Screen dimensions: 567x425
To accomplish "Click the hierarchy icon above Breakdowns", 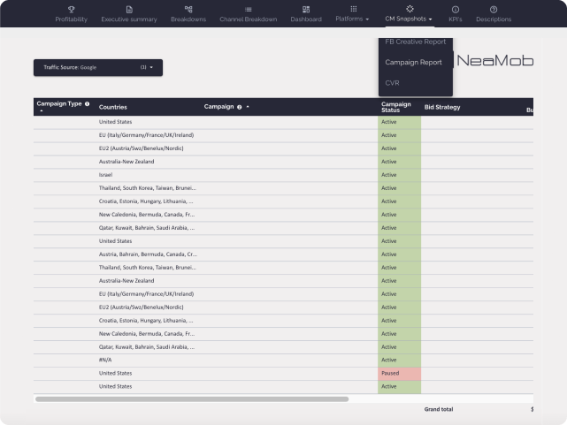I will coord(188,9).
